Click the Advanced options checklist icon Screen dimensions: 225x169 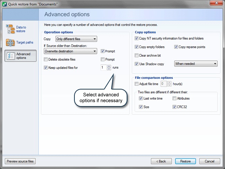(11, 56)
